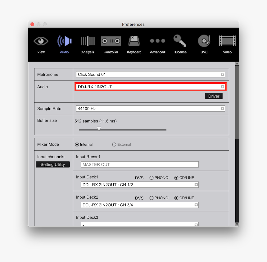
Task: Click the 512 samples (11.6 ms) text
Action: (x=96, y=121)
